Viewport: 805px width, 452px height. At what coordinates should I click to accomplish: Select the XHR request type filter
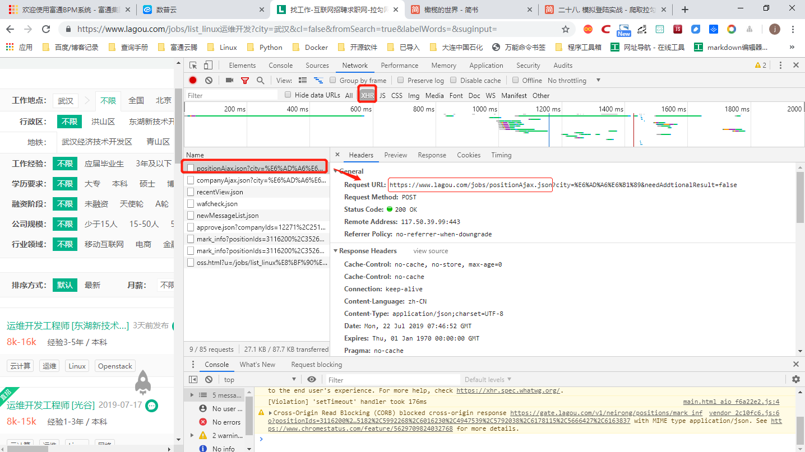point(367,96)
